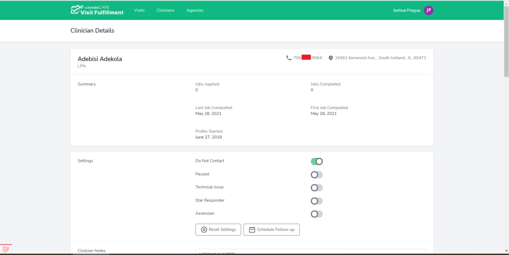Screen dimensions: 509x255
Task: Click the phone icon beside clinician number
Action: coord(288,58)
